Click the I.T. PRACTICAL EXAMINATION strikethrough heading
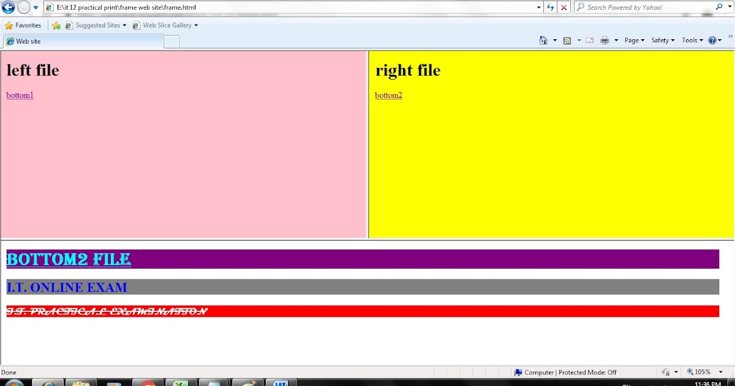The width and height of the screenshot is (735, 386). pos(107,311)
